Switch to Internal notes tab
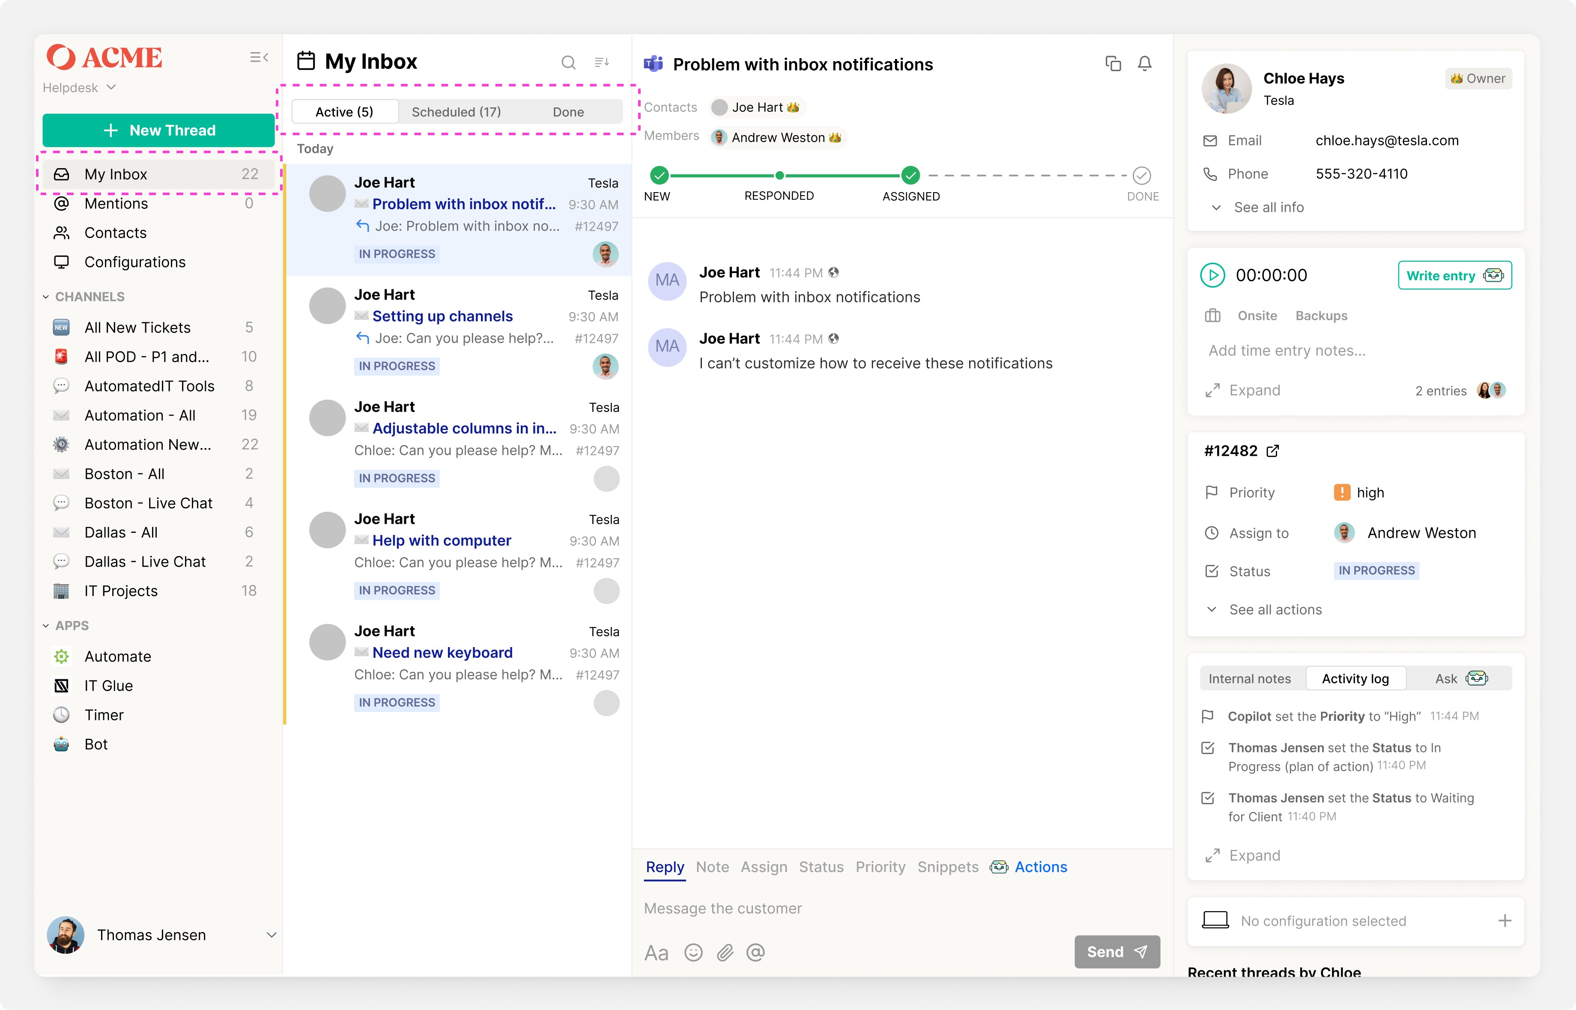The image size is (1576, 1010). pyautogui.click(x=1249, y=679)
